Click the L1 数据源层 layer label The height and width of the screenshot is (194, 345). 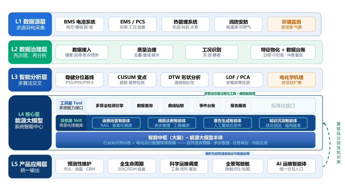click(30, 24)
